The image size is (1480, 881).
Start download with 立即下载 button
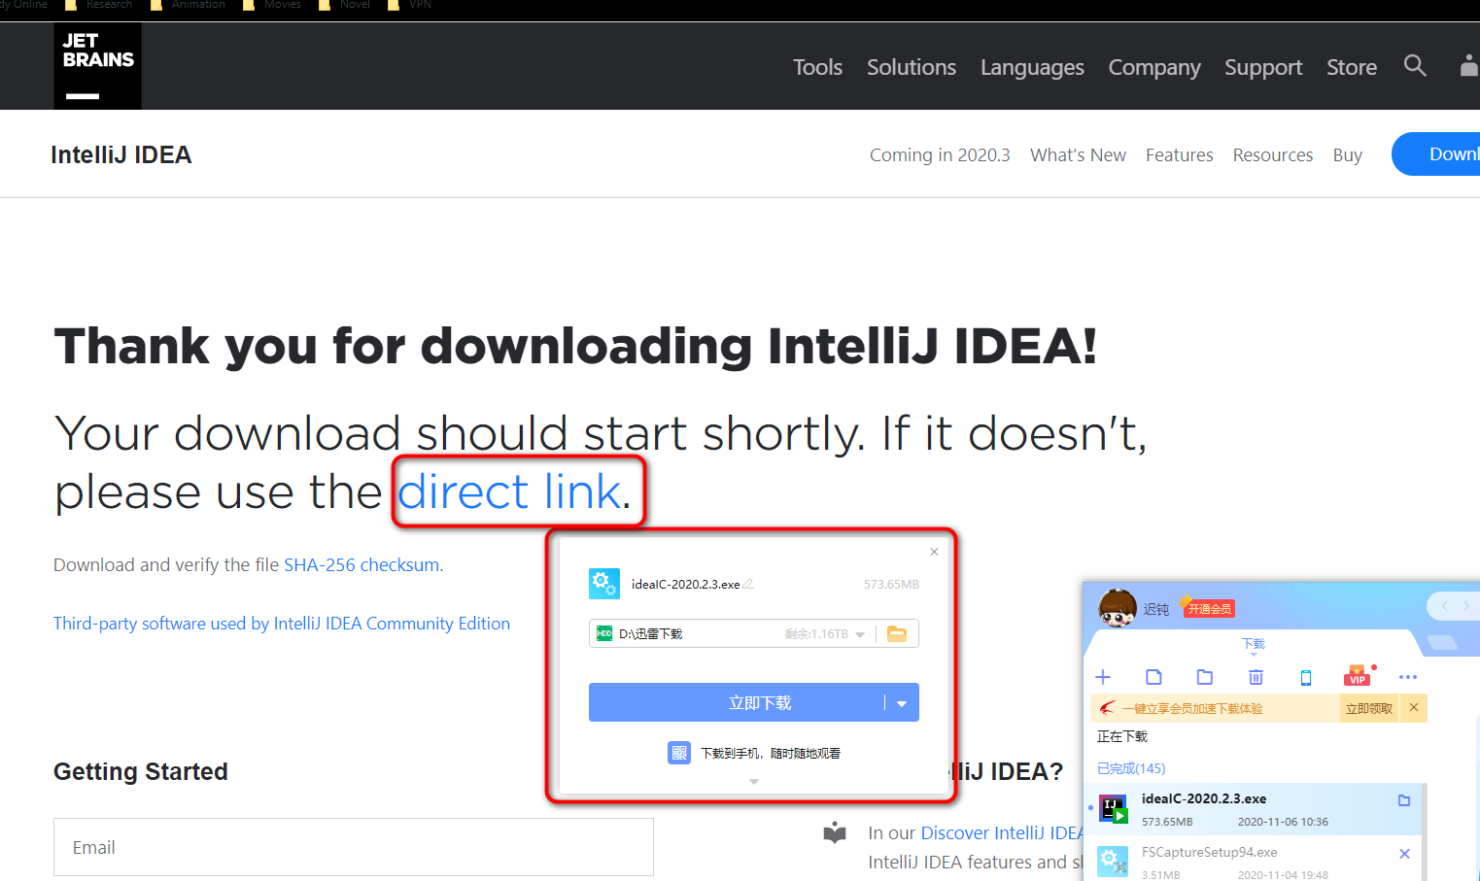737,703
